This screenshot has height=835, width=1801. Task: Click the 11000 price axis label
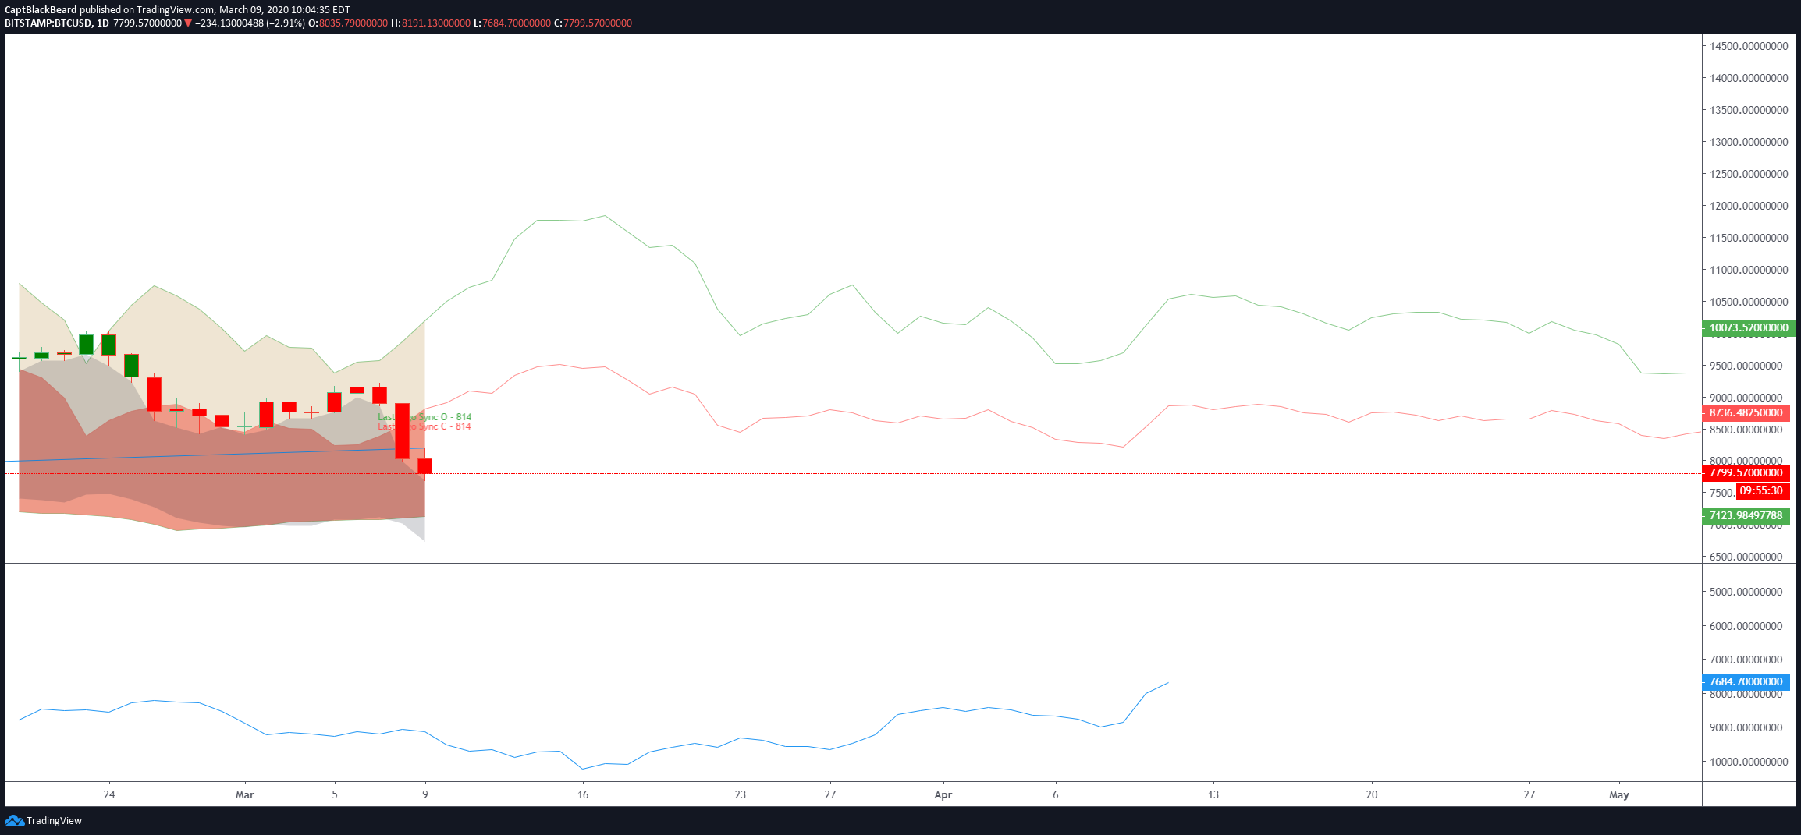(x=1749, y=270)
